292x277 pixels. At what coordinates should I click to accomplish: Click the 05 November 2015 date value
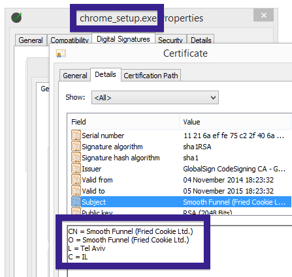tap(228, 191)
